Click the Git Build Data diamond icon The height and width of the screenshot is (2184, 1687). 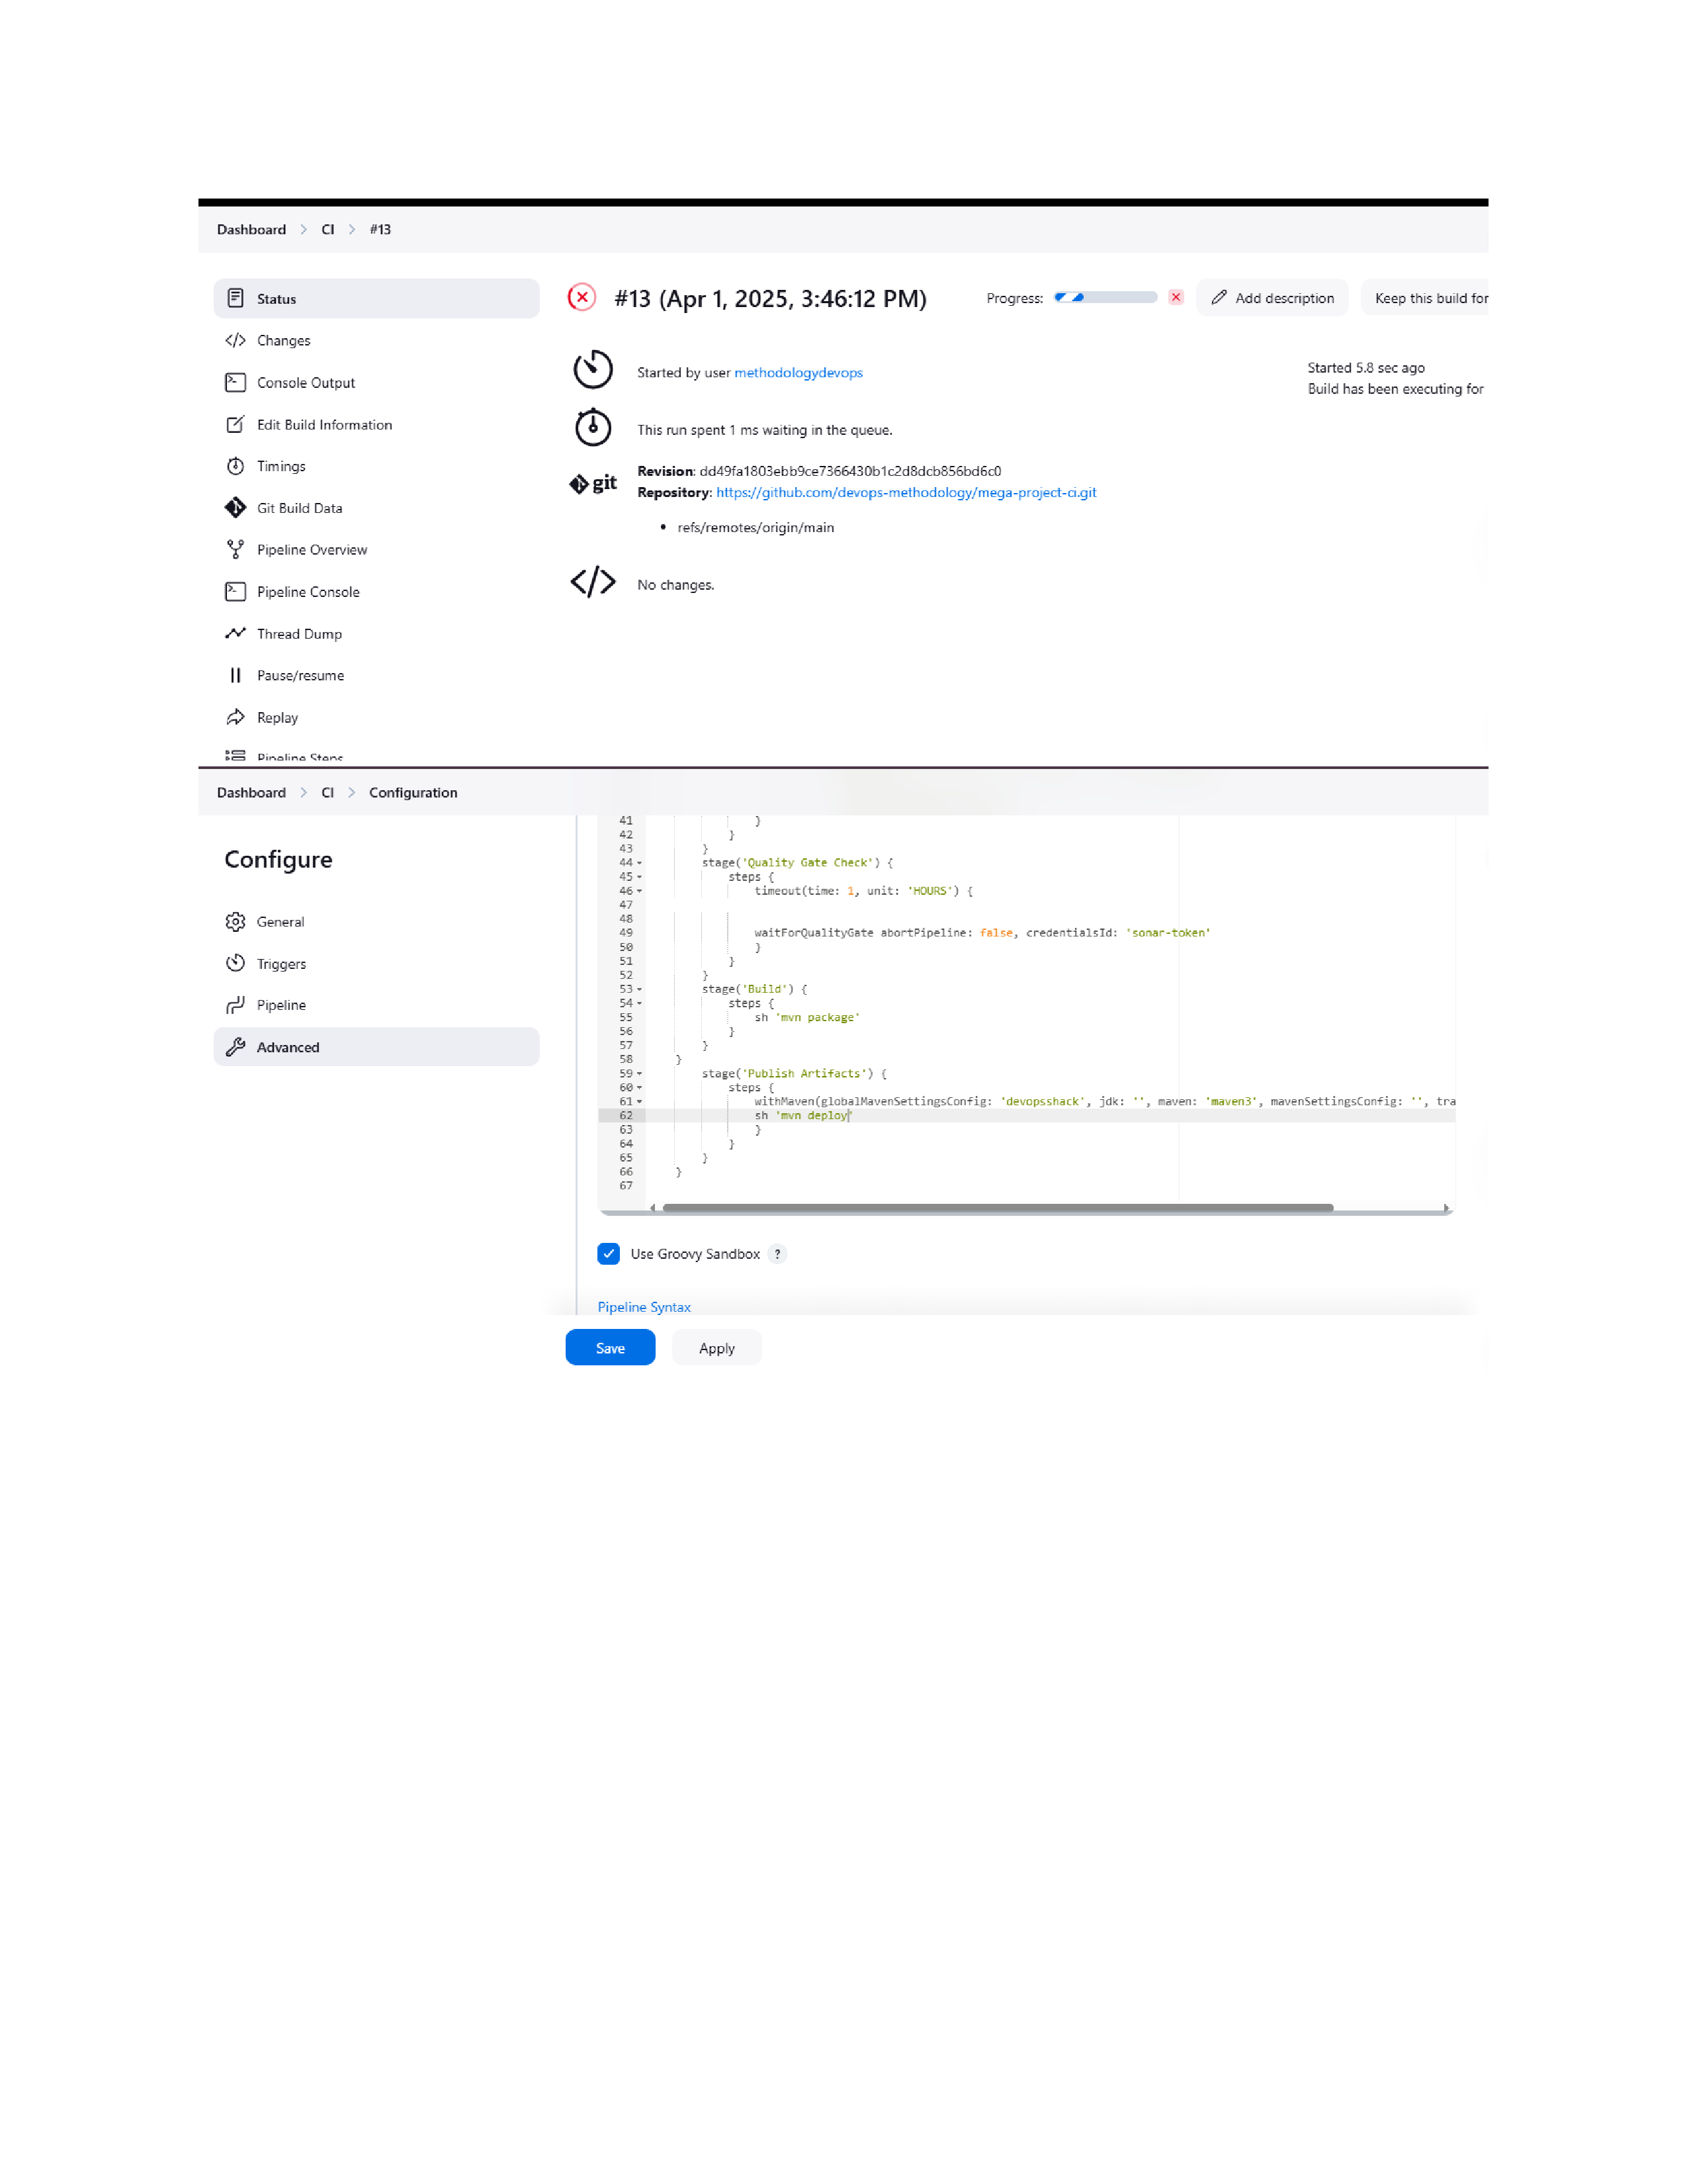pyautogui.click(x=235, y=508)
